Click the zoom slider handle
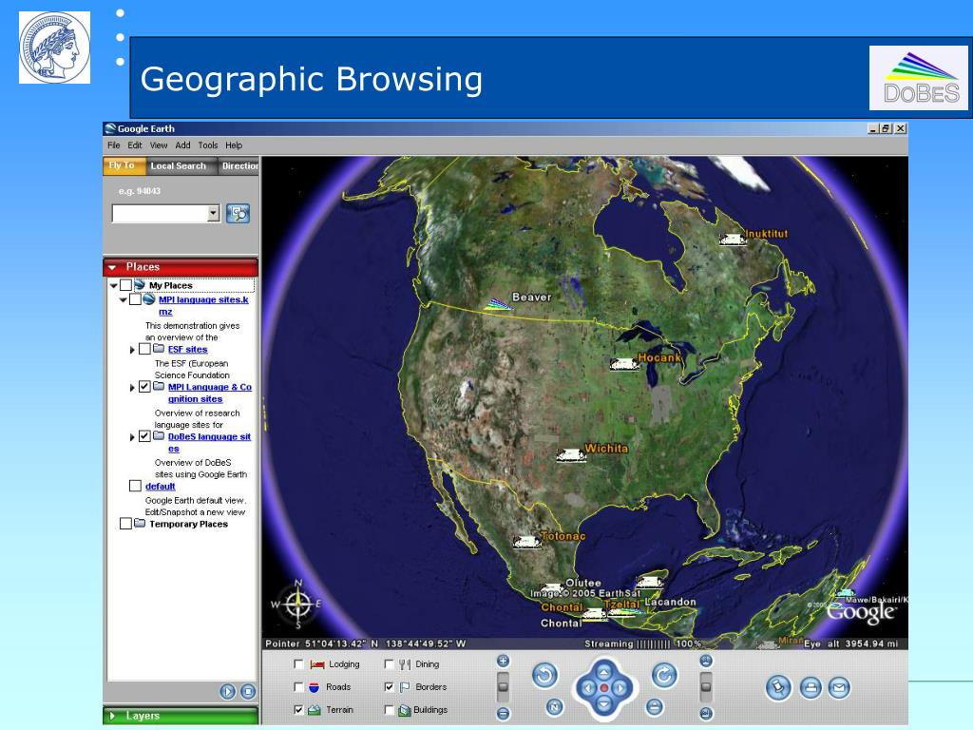Viewport: 973px width, 730px height. point(504,686)
